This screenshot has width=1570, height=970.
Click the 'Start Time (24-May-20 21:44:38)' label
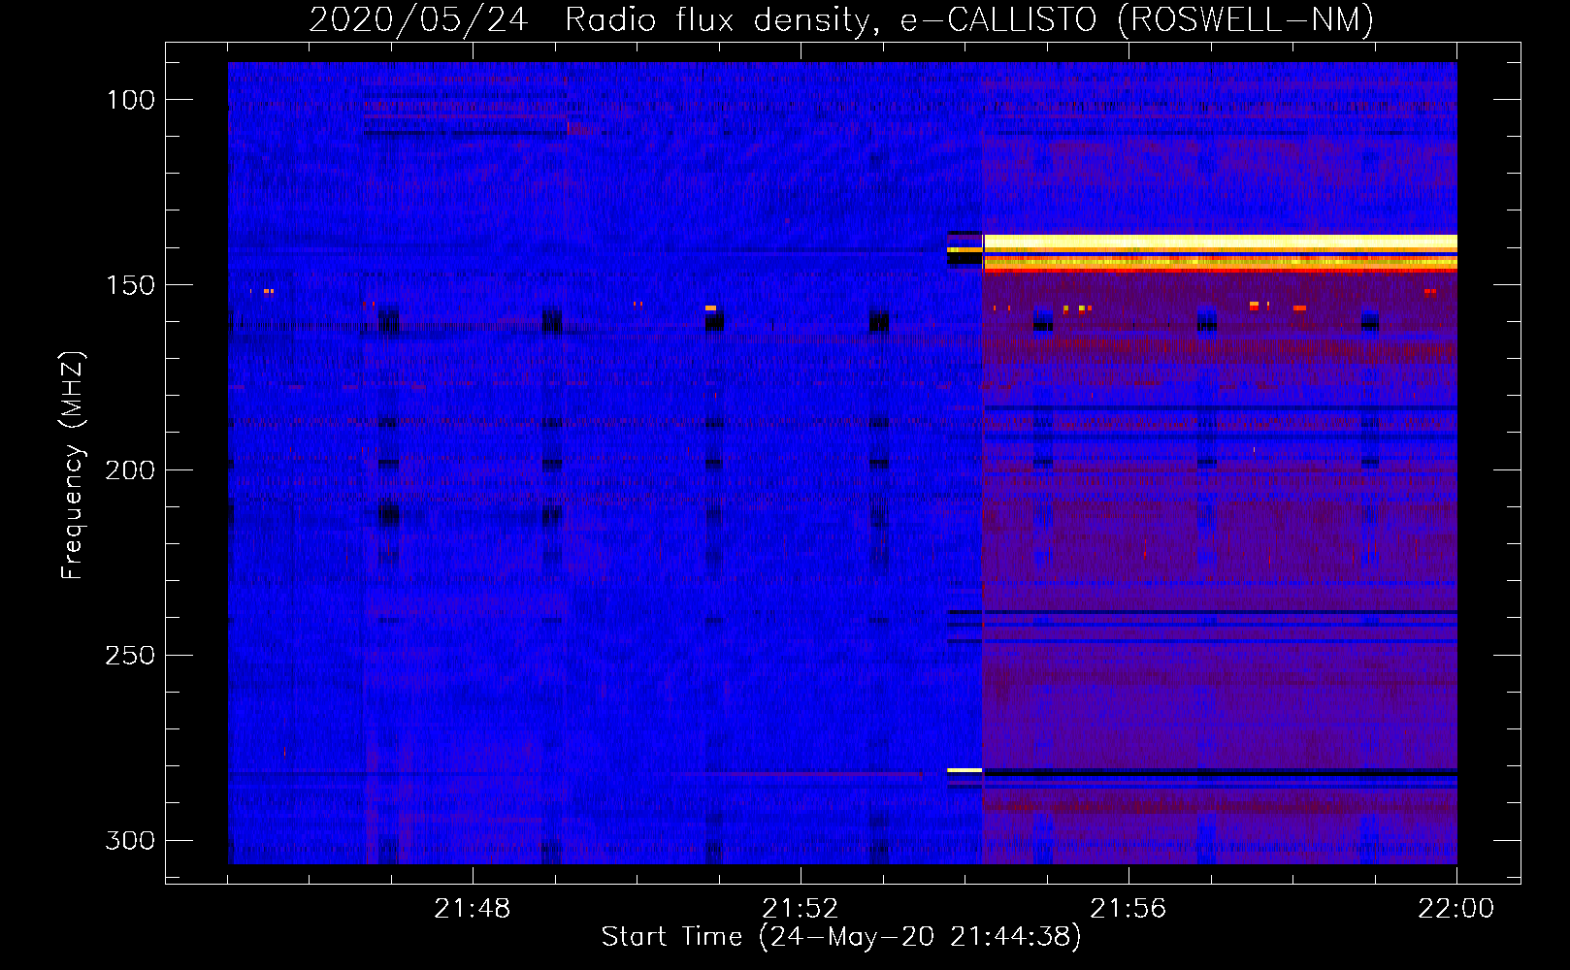tap(841, 937)
